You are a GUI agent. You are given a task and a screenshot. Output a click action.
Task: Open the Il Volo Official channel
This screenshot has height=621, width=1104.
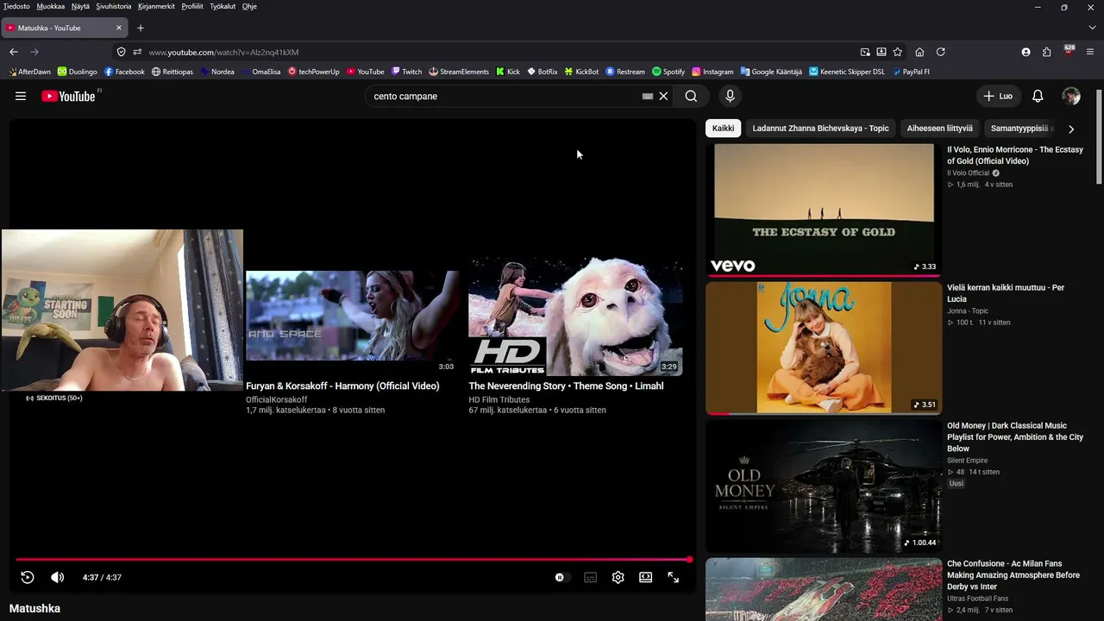[x=969, y=173]
